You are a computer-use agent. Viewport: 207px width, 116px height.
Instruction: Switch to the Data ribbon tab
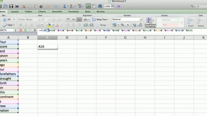point(88,12)
